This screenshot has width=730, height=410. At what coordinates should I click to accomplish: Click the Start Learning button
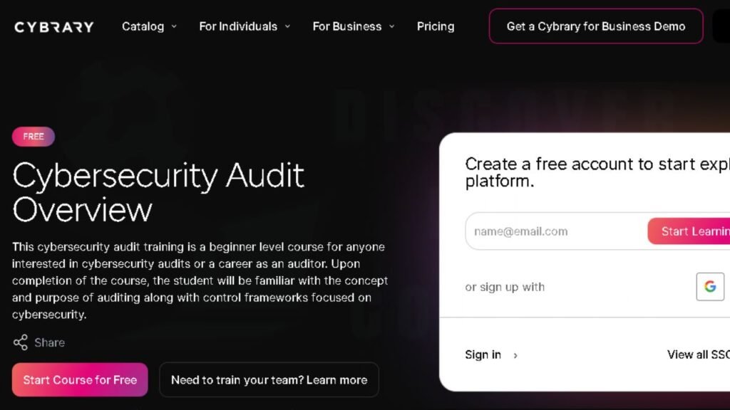689,231
